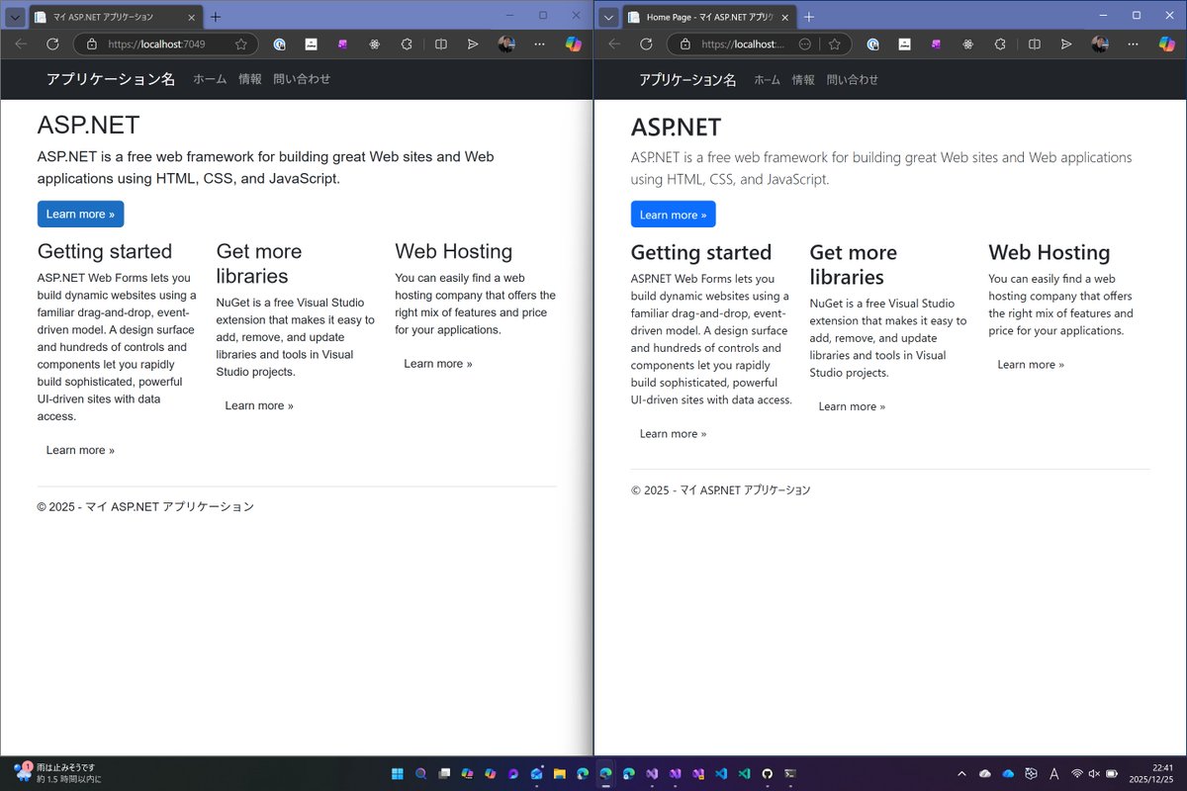Click the favorites star in the right window
Screen dimensions: 1187x791
834,44
